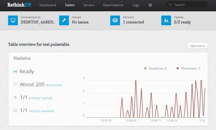Click the 12:48:24 time axis label
This screenshot has width=216, height=130.
click(172, 120)
